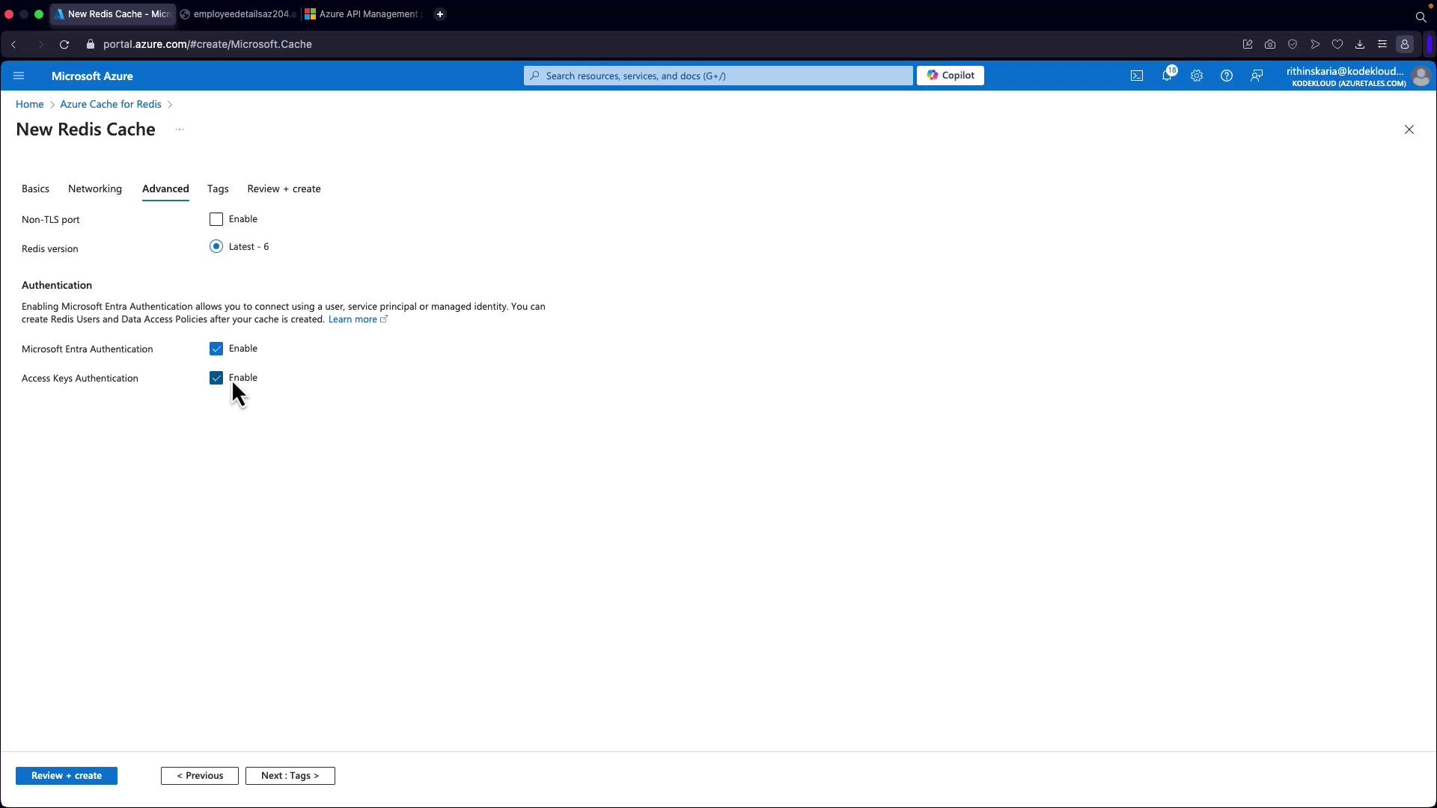Switch to the Networking tab
1437x808 pixels.
[x=95, y=189]
